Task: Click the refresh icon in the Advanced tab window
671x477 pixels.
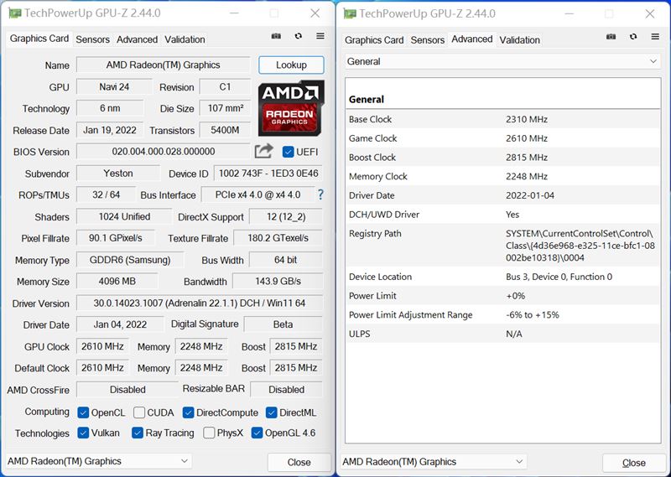Action: pyautogui.click(x=633, y=37)
